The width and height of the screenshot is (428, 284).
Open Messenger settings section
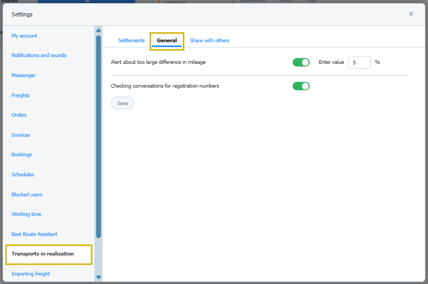point(24,75)
